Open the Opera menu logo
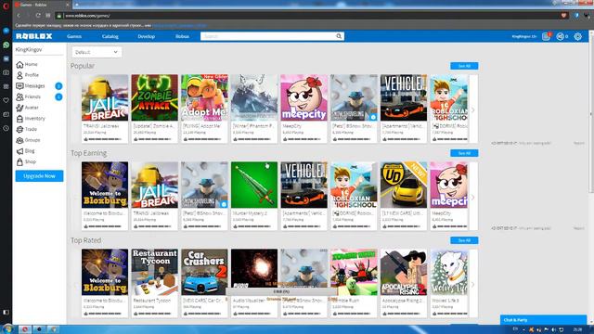 (6, 6)
